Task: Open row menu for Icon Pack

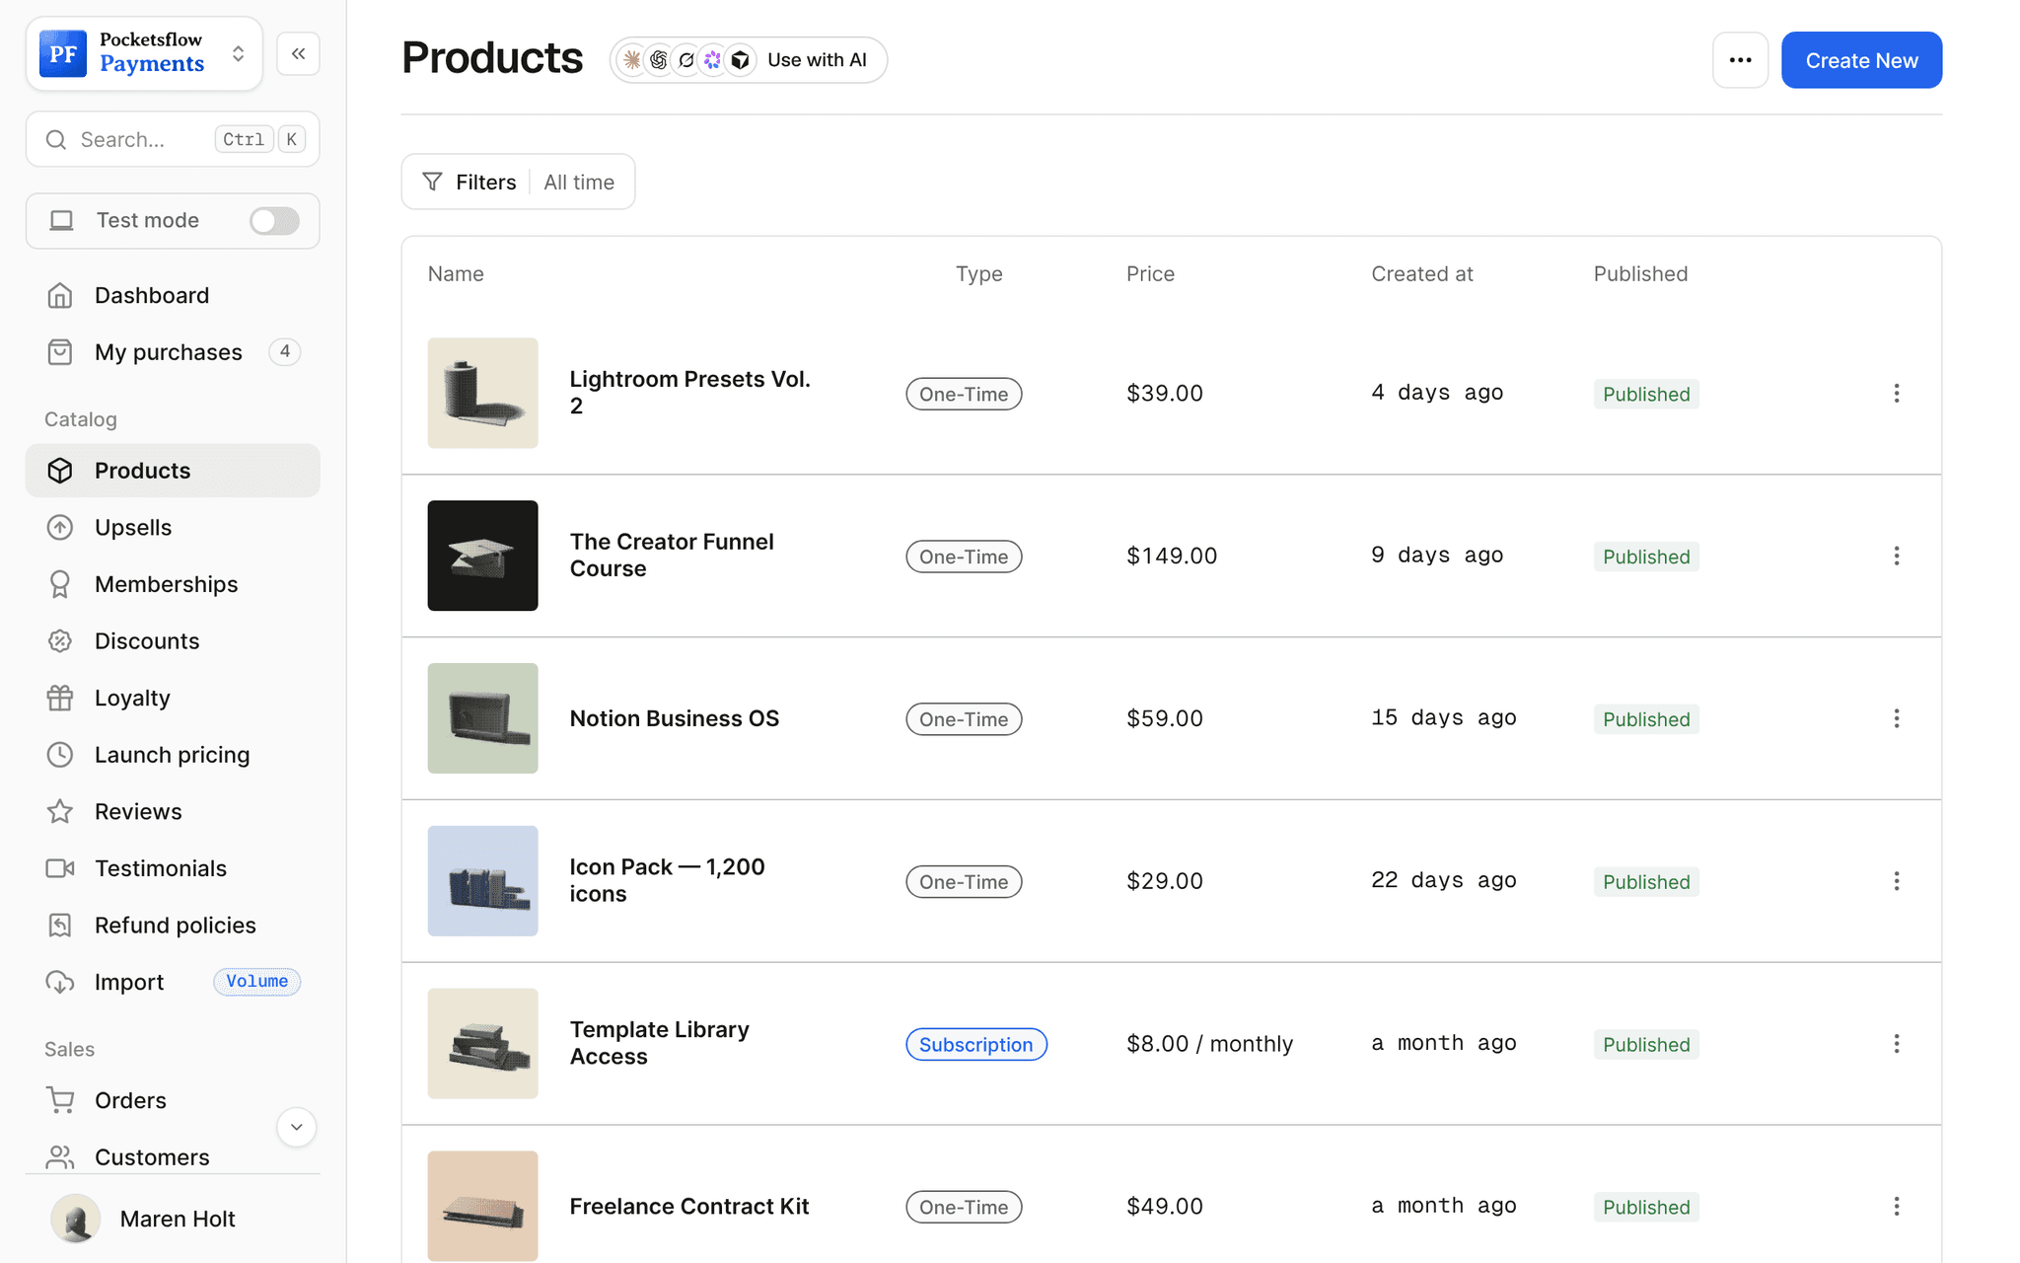Action: point(1896,881)
